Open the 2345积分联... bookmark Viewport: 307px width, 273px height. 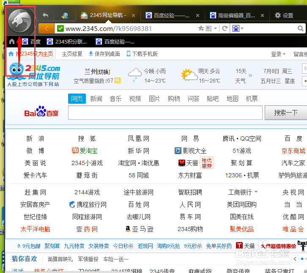pos(66,41)
